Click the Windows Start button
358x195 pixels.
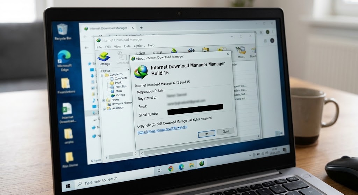pyautogui.click(x=68, y=186)
